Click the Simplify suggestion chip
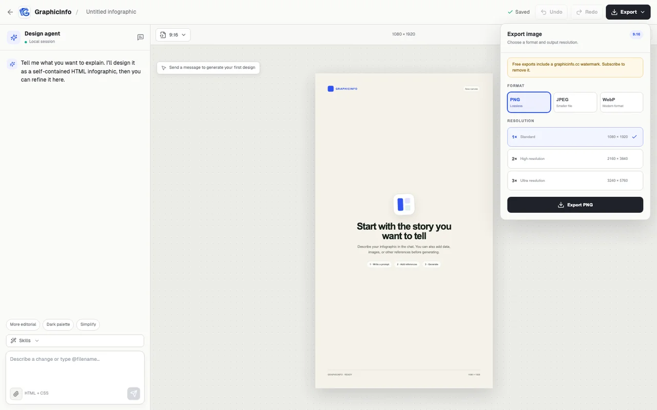The height and width of the screenshot is (410, 657). 88,324
